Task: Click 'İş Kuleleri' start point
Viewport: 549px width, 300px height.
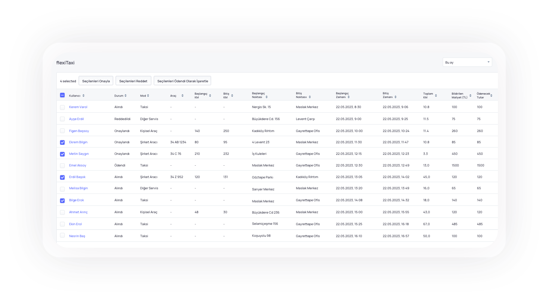Action: [259, 154]
